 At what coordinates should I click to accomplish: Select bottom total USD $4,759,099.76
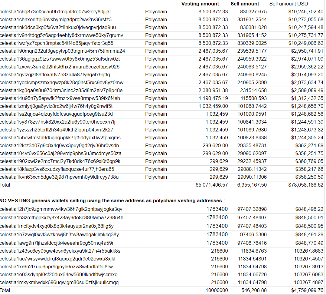(307, 290)
